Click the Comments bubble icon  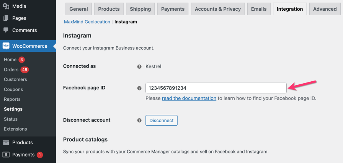click(6, 30)
